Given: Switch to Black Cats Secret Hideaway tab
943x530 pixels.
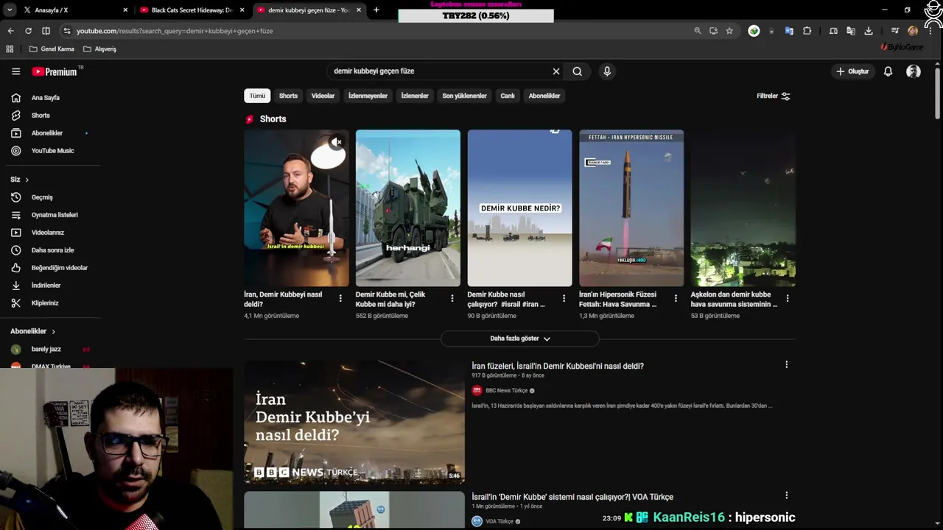Looking at the screenshot, I should pyautogui.click(x=192, y=10).
